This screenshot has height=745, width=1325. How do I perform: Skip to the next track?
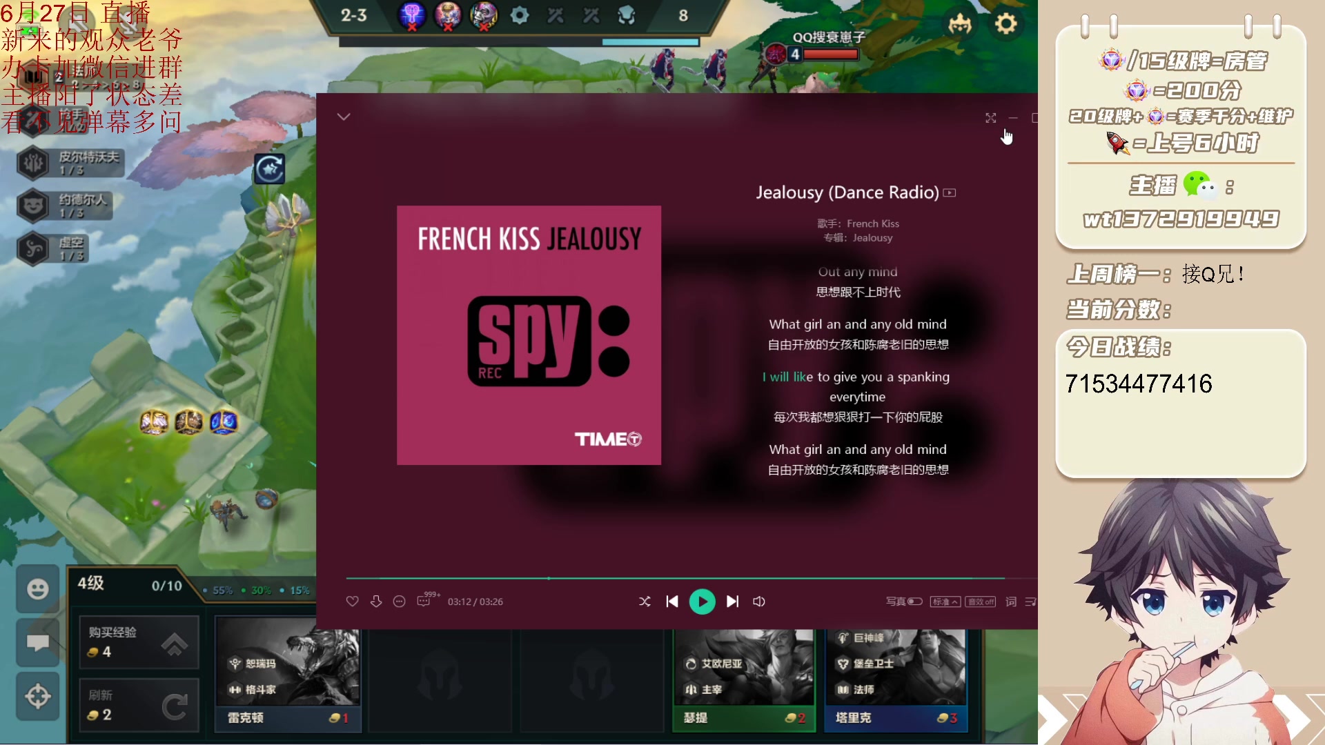(x=733, y=602)
